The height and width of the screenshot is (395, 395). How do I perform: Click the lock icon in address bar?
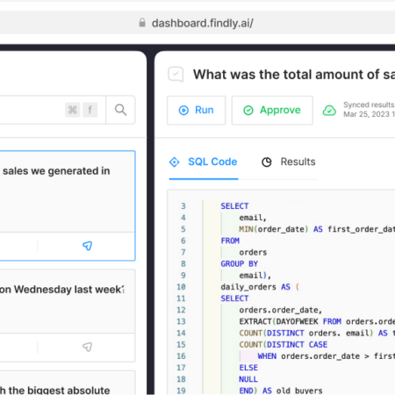142,23
